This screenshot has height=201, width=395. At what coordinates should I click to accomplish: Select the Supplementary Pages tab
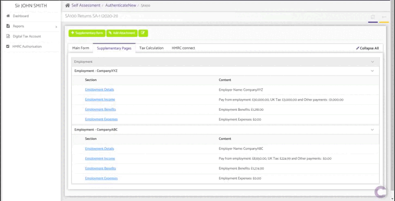coord(114,48)
